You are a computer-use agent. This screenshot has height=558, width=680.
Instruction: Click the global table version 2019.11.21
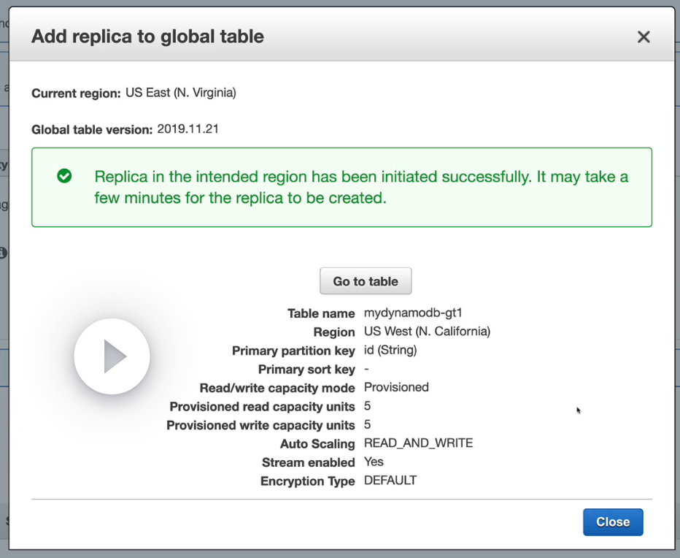click(x=188, y=129)
